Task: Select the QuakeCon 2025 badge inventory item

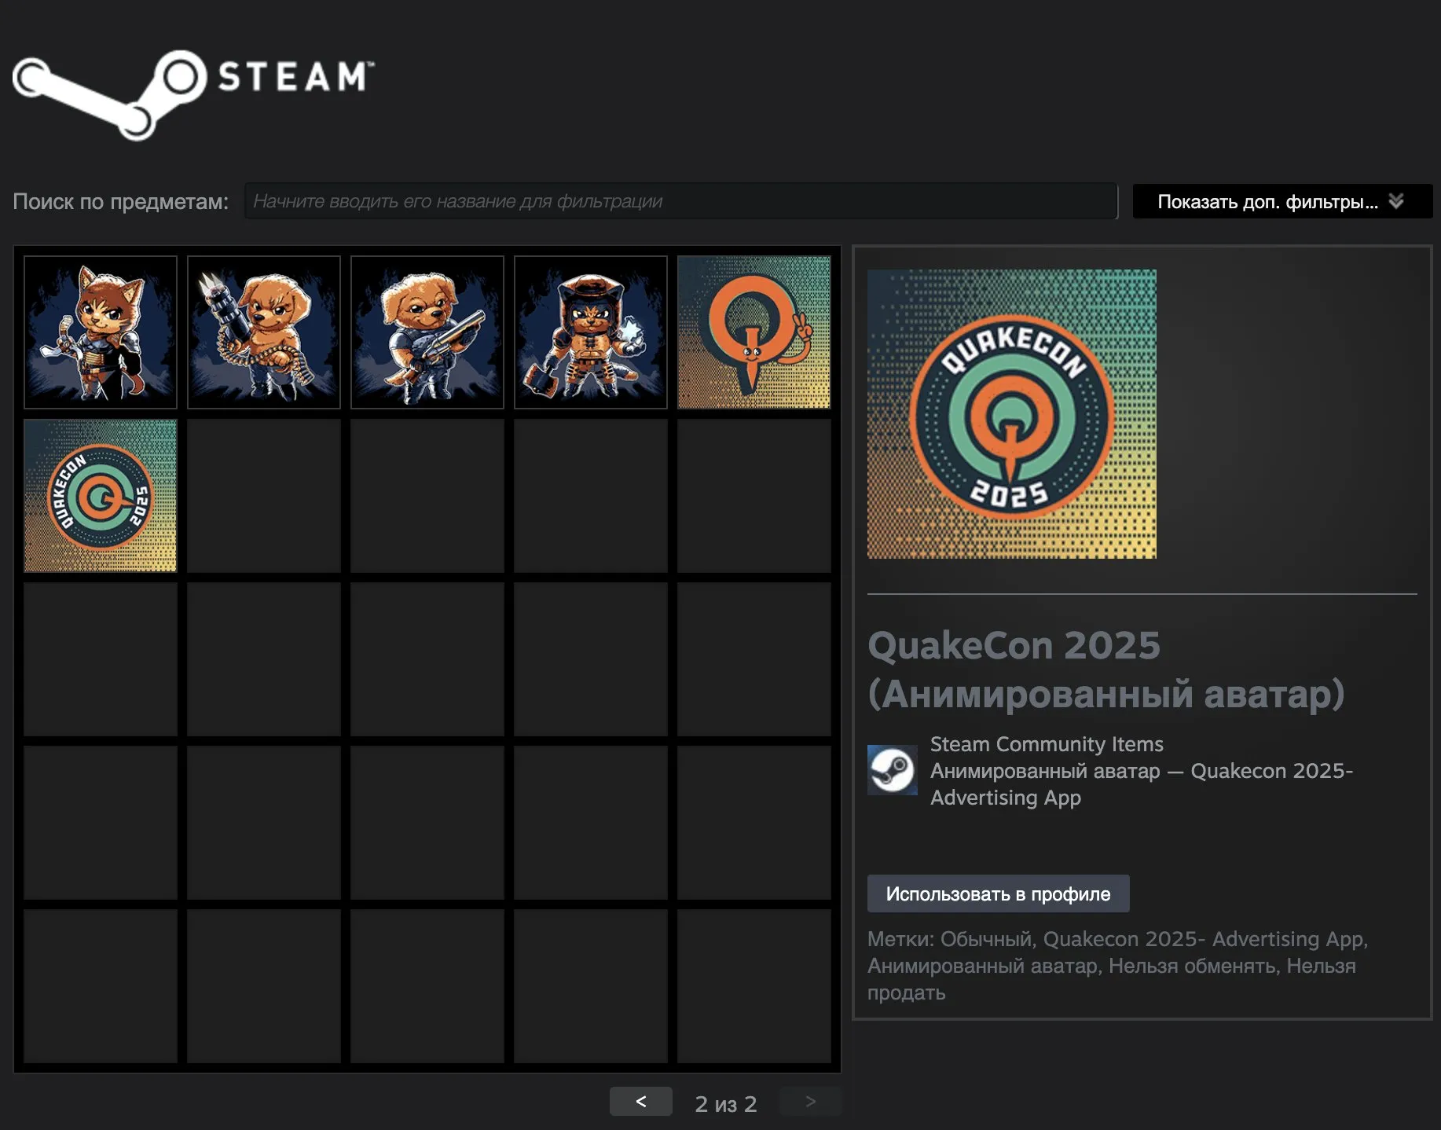Action: coord(101,496)
